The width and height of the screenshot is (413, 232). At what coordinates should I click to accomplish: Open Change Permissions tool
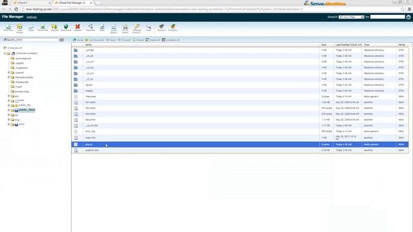[x=137, y=28]
